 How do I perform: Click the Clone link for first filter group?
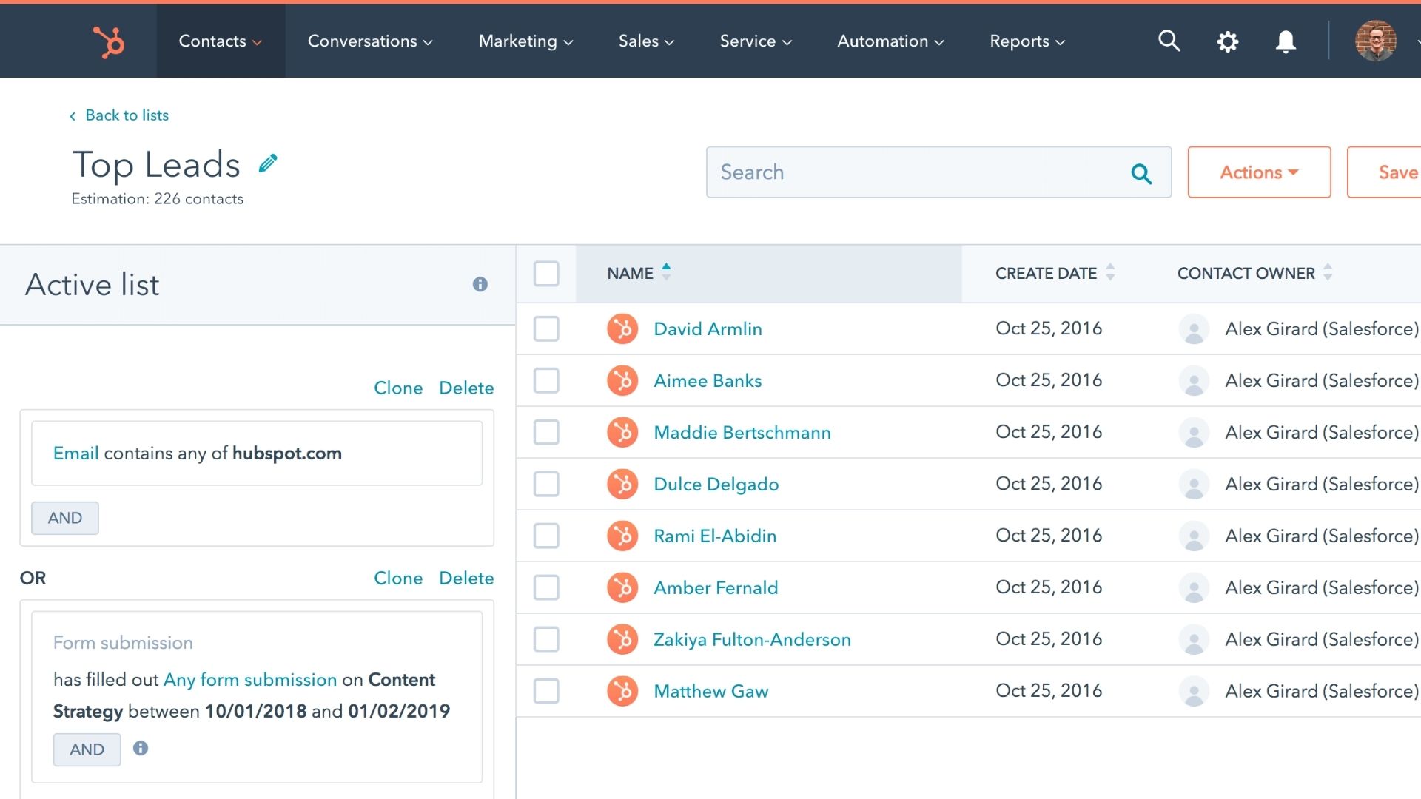(x=399, y=388)
